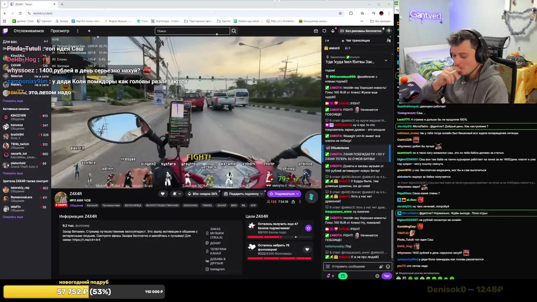This screenshot has height=302, width=537.
Task: Click the followers goal progress bar
Action: click(279, 258)
